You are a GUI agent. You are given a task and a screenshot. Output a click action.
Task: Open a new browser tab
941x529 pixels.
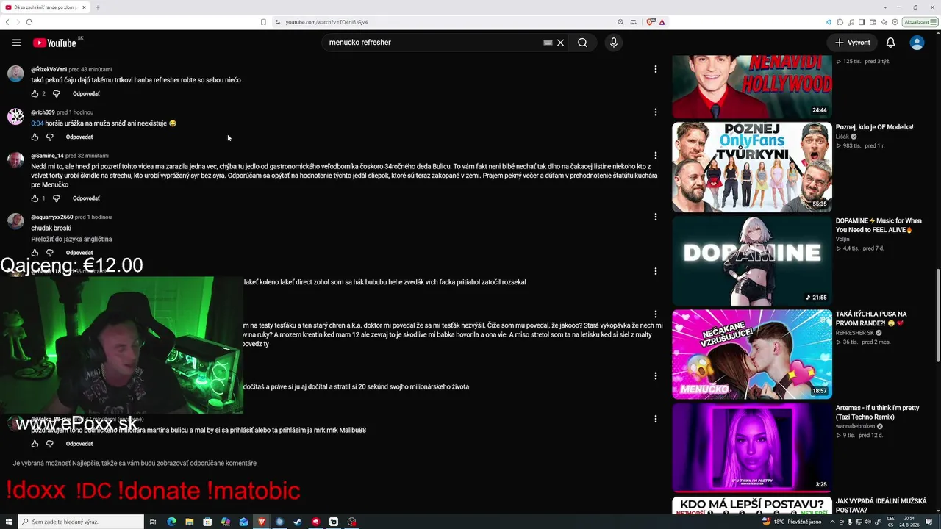[97, 7]
